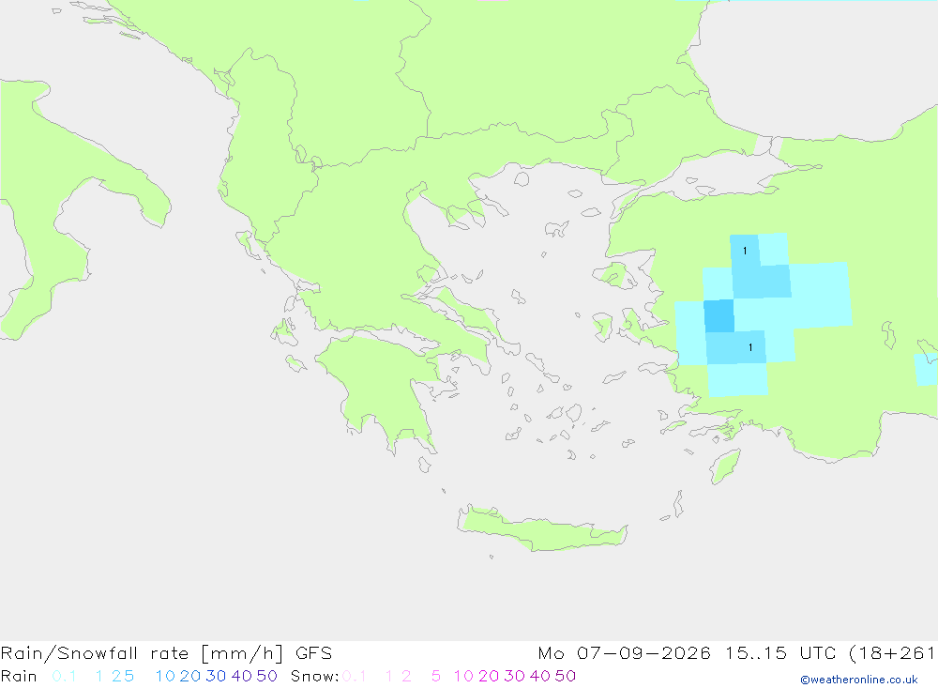Open the weatheronline.co.uk copyright link
This screenshot has height=688, width=938.
pos(859,680)
